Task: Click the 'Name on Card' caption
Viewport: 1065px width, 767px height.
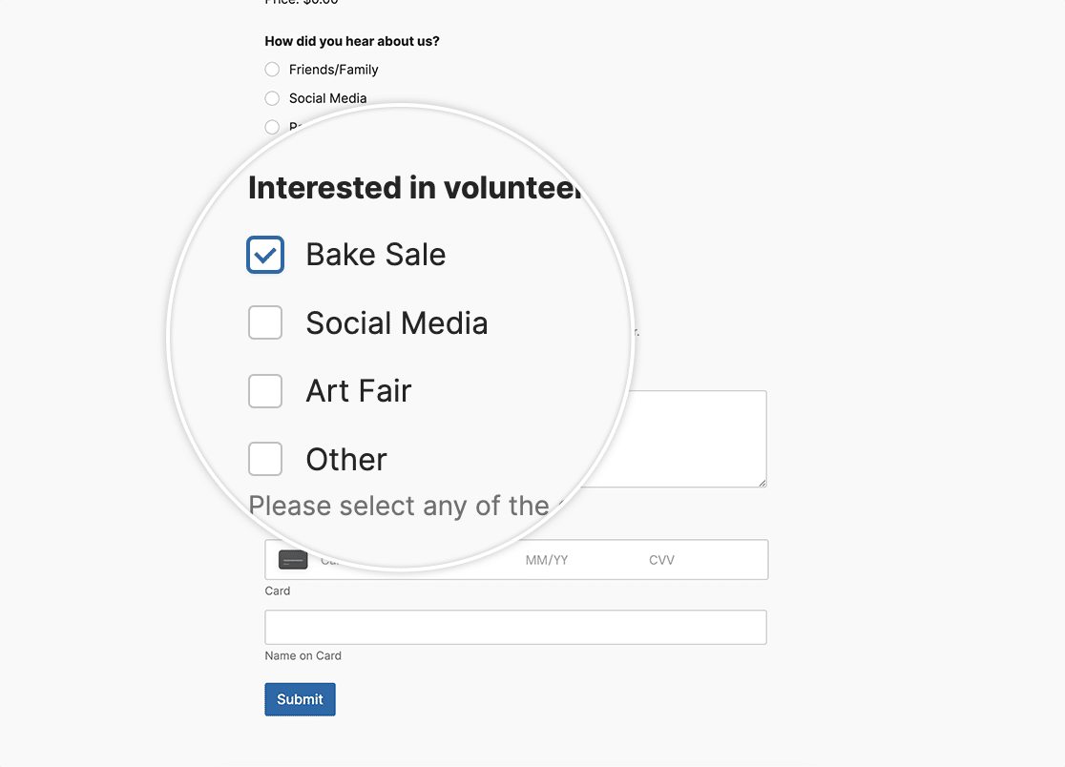Action: [x=303, y=656]
